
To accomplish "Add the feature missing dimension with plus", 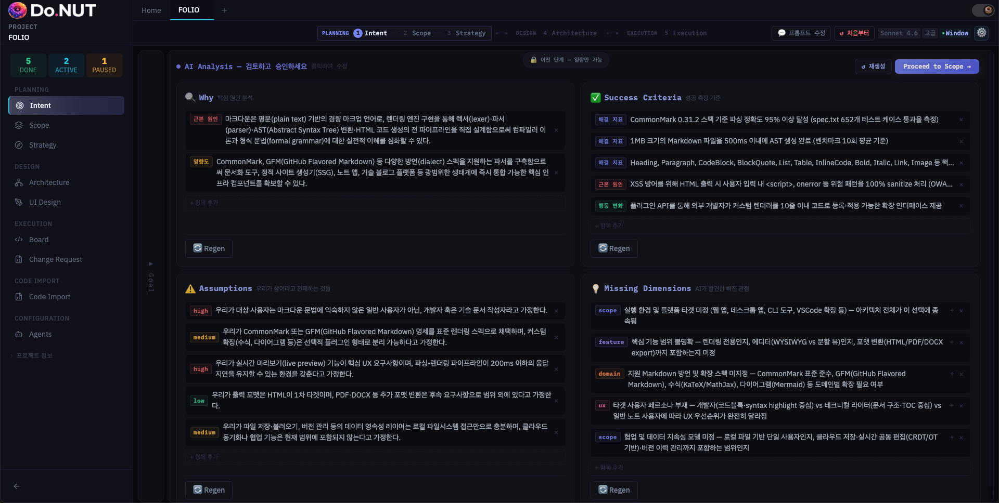I will pos(952,342).
